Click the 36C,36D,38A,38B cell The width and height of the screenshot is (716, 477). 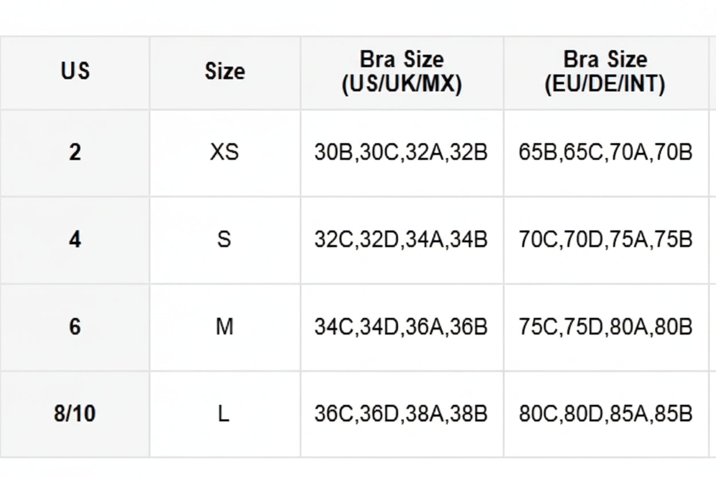401,414
